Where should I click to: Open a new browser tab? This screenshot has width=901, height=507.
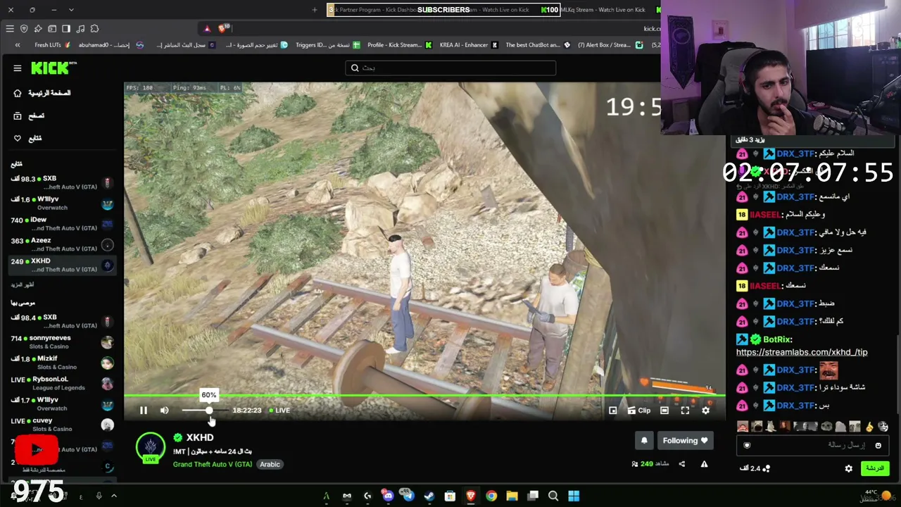(315, 10)
